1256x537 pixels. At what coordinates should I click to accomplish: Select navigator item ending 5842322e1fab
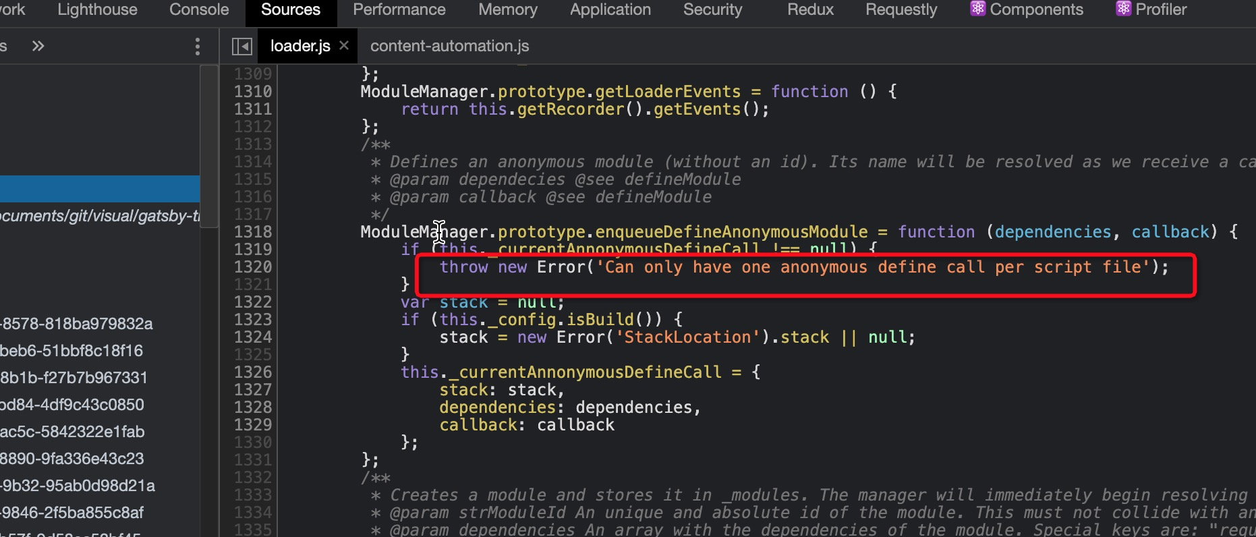pos(72,432)
